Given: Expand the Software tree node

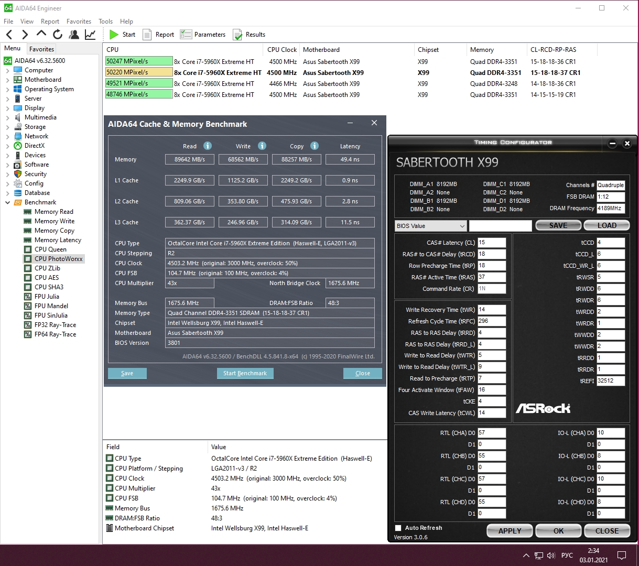Looking at the screenshot, I should point(7,165).
